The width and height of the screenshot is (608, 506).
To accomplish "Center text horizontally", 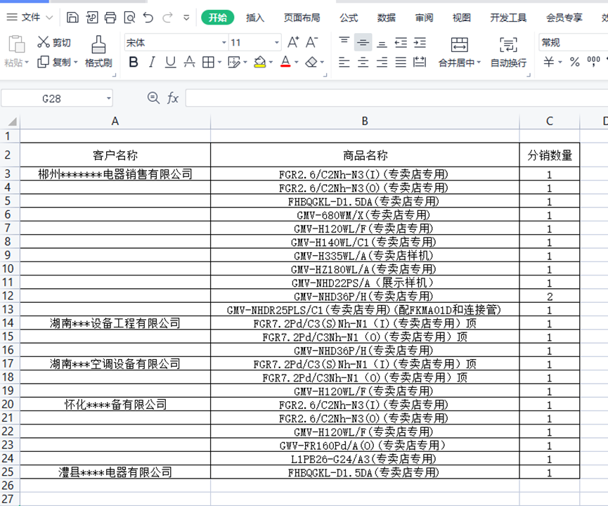I will coord(363,62).
